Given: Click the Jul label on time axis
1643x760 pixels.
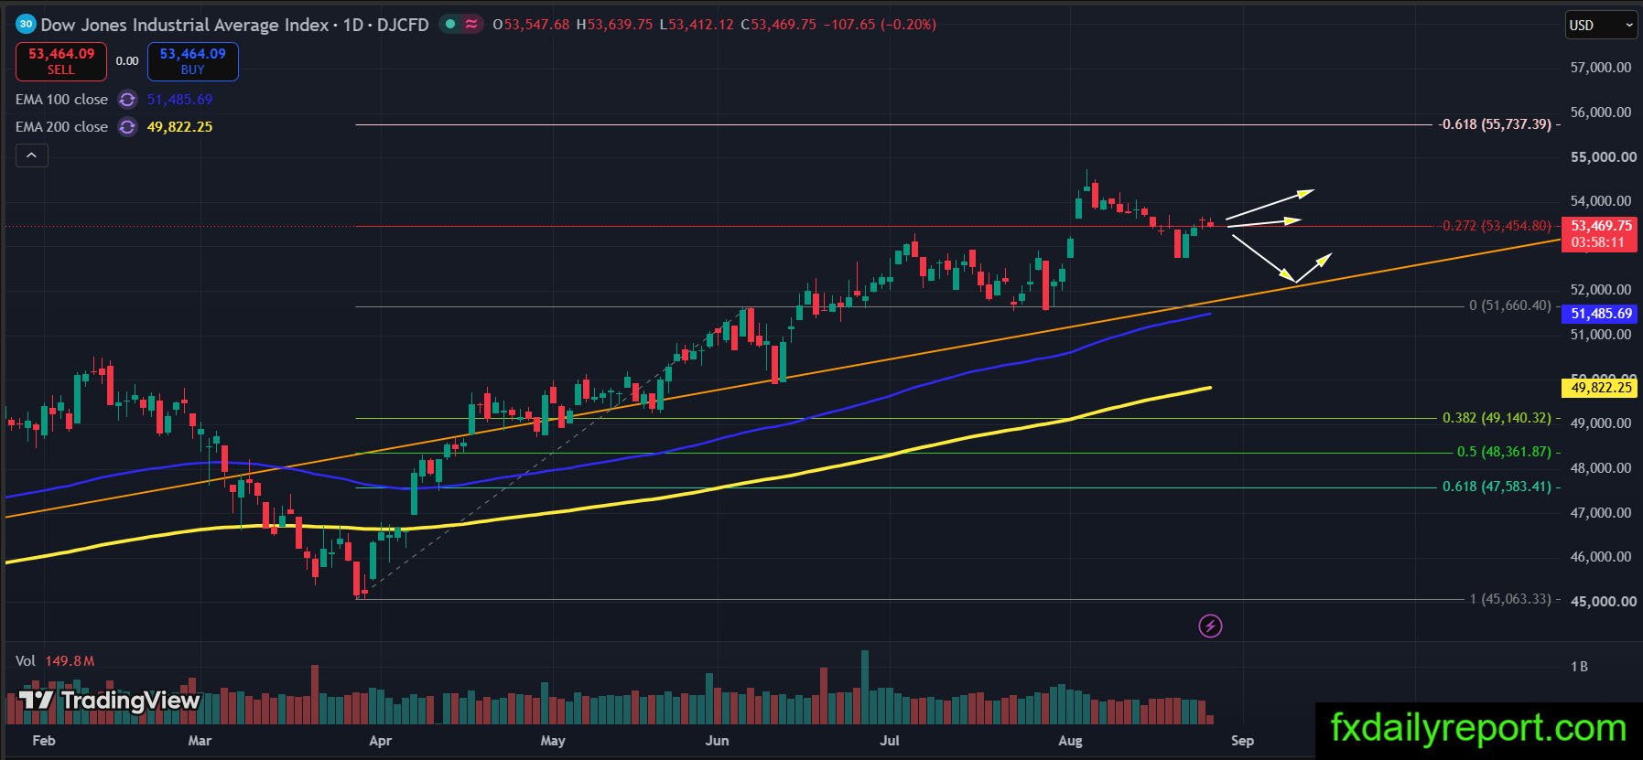Looking at the screenshot, I should [890, 740].
